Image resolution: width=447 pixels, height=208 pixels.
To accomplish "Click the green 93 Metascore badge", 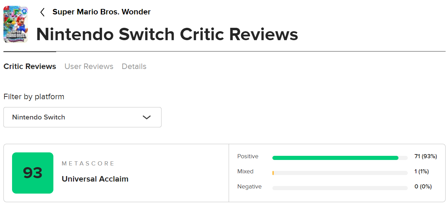I will [33, 173].
